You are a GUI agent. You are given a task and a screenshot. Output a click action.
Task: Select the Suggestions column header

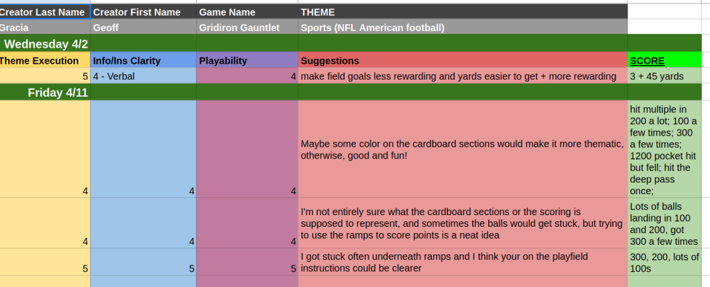[462, 60]
